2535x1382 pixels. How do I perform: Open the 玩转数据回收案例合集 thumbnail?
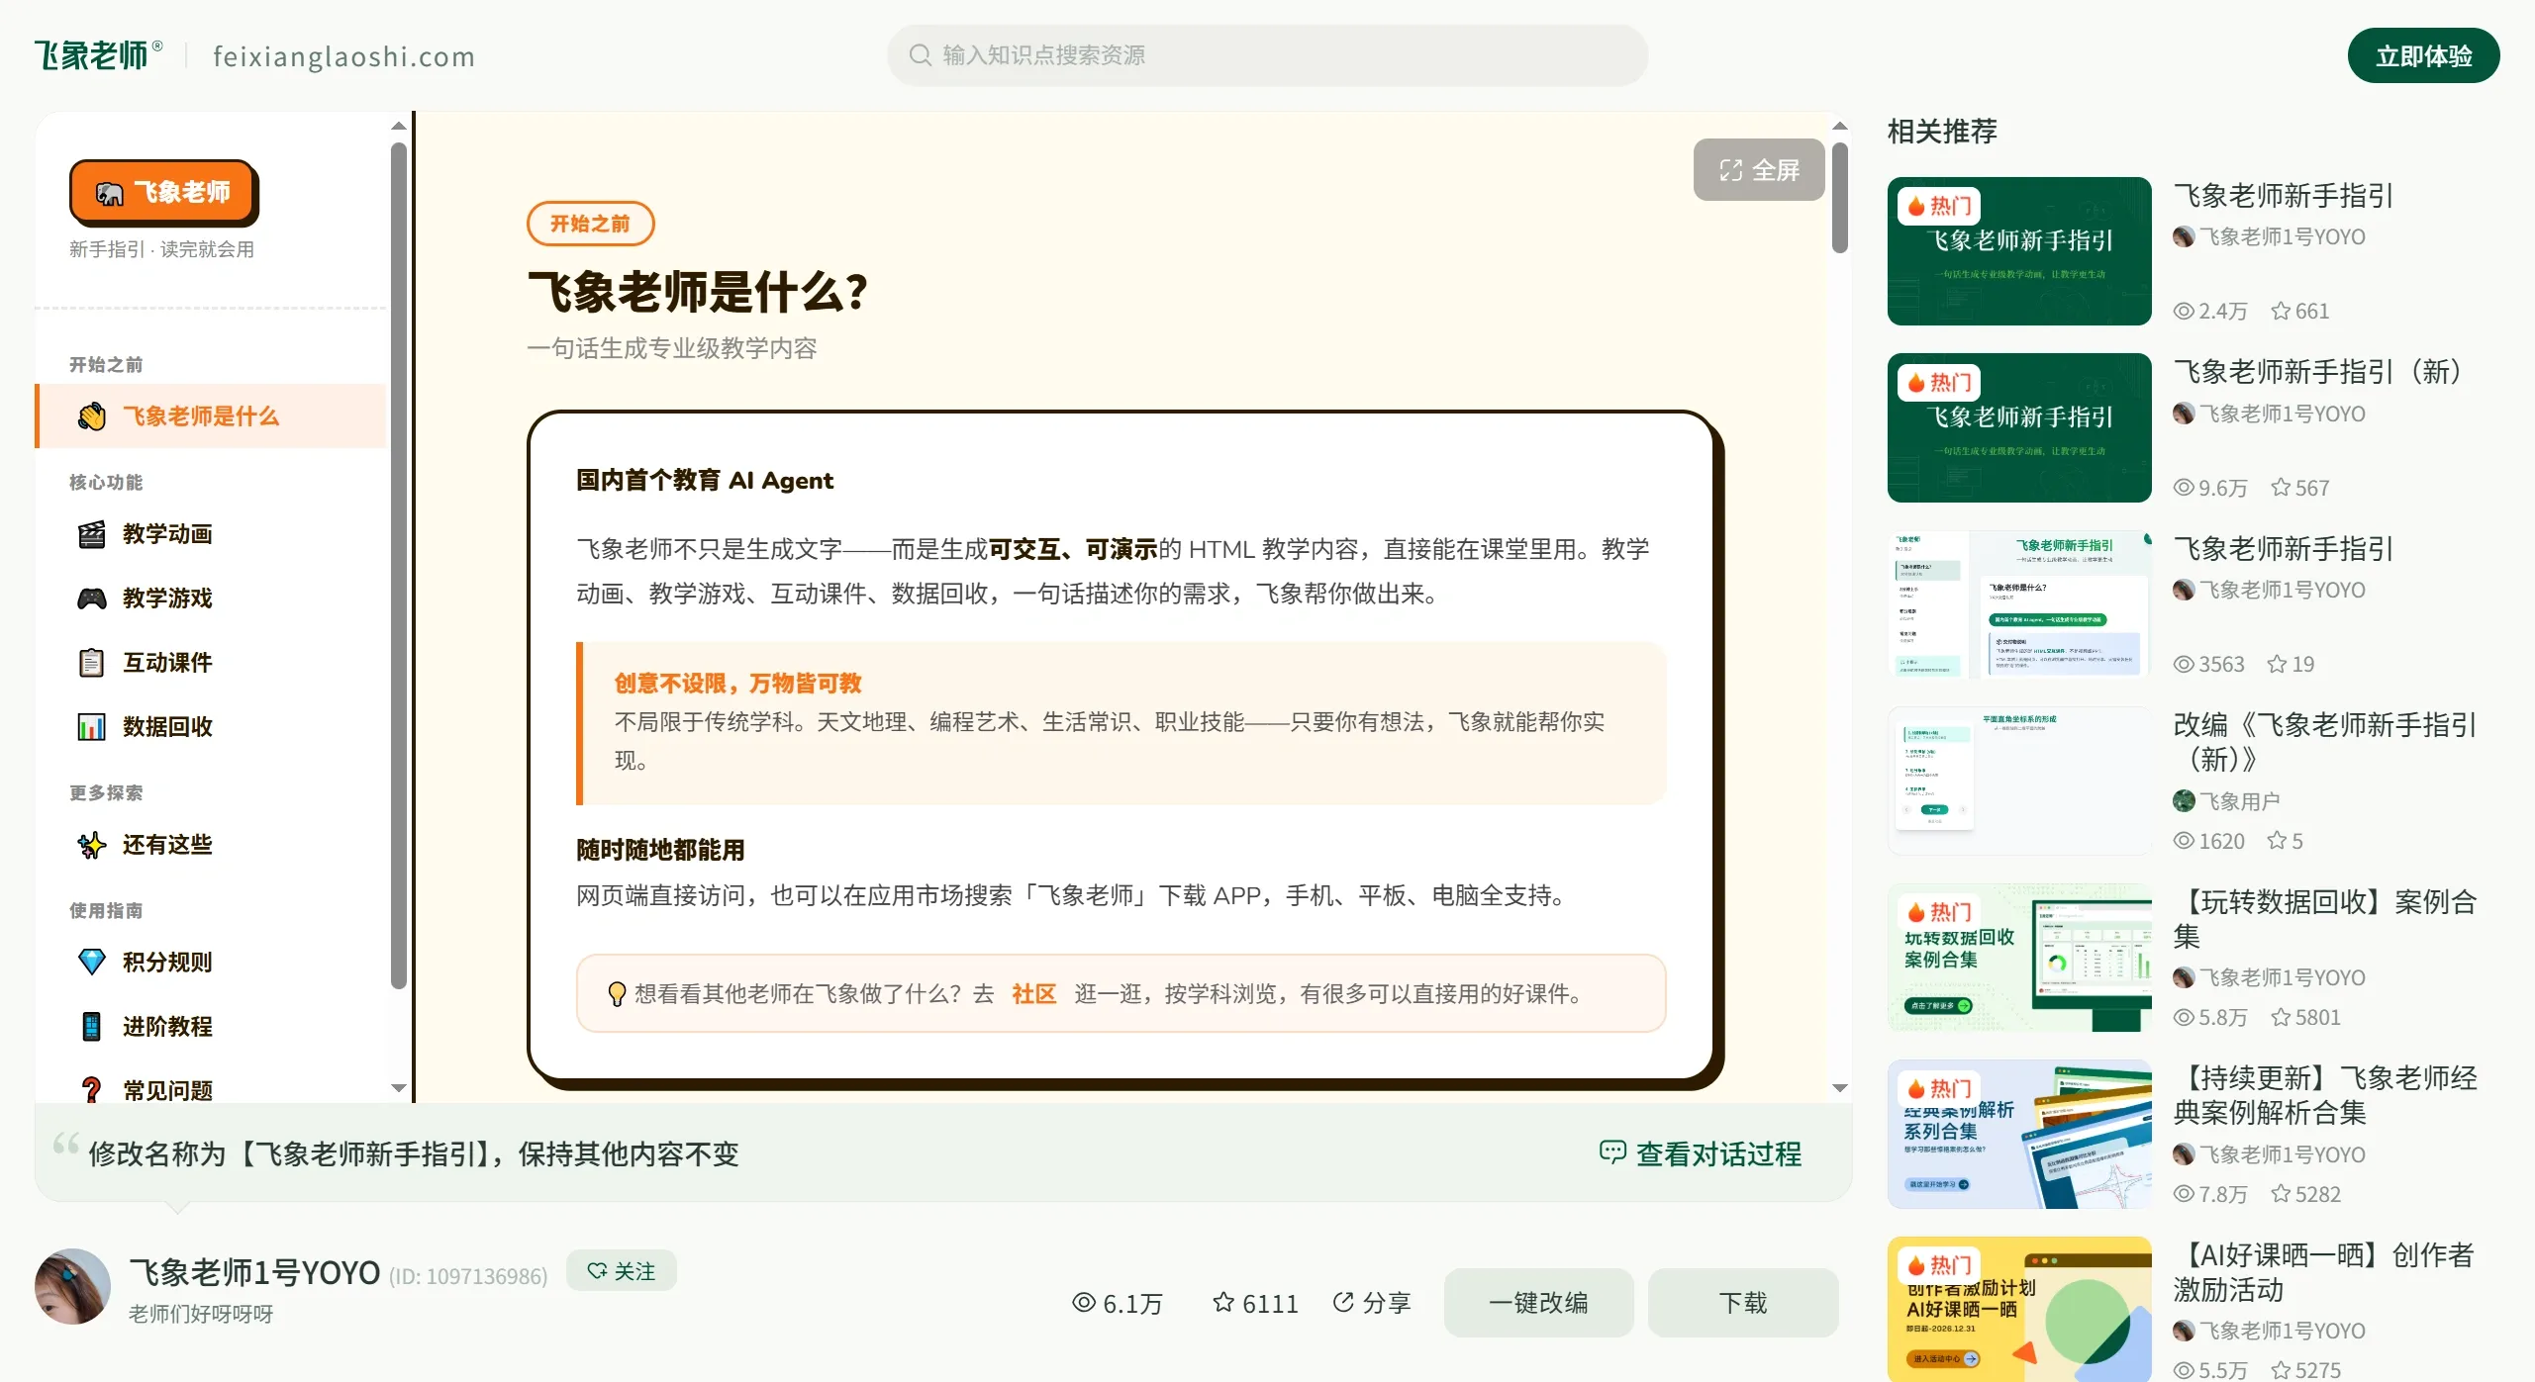(2019, 958)
